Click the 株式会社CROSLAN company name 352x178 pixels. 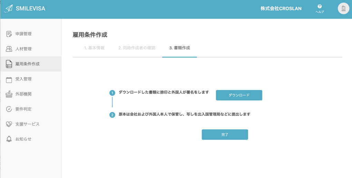coord(281,9)
